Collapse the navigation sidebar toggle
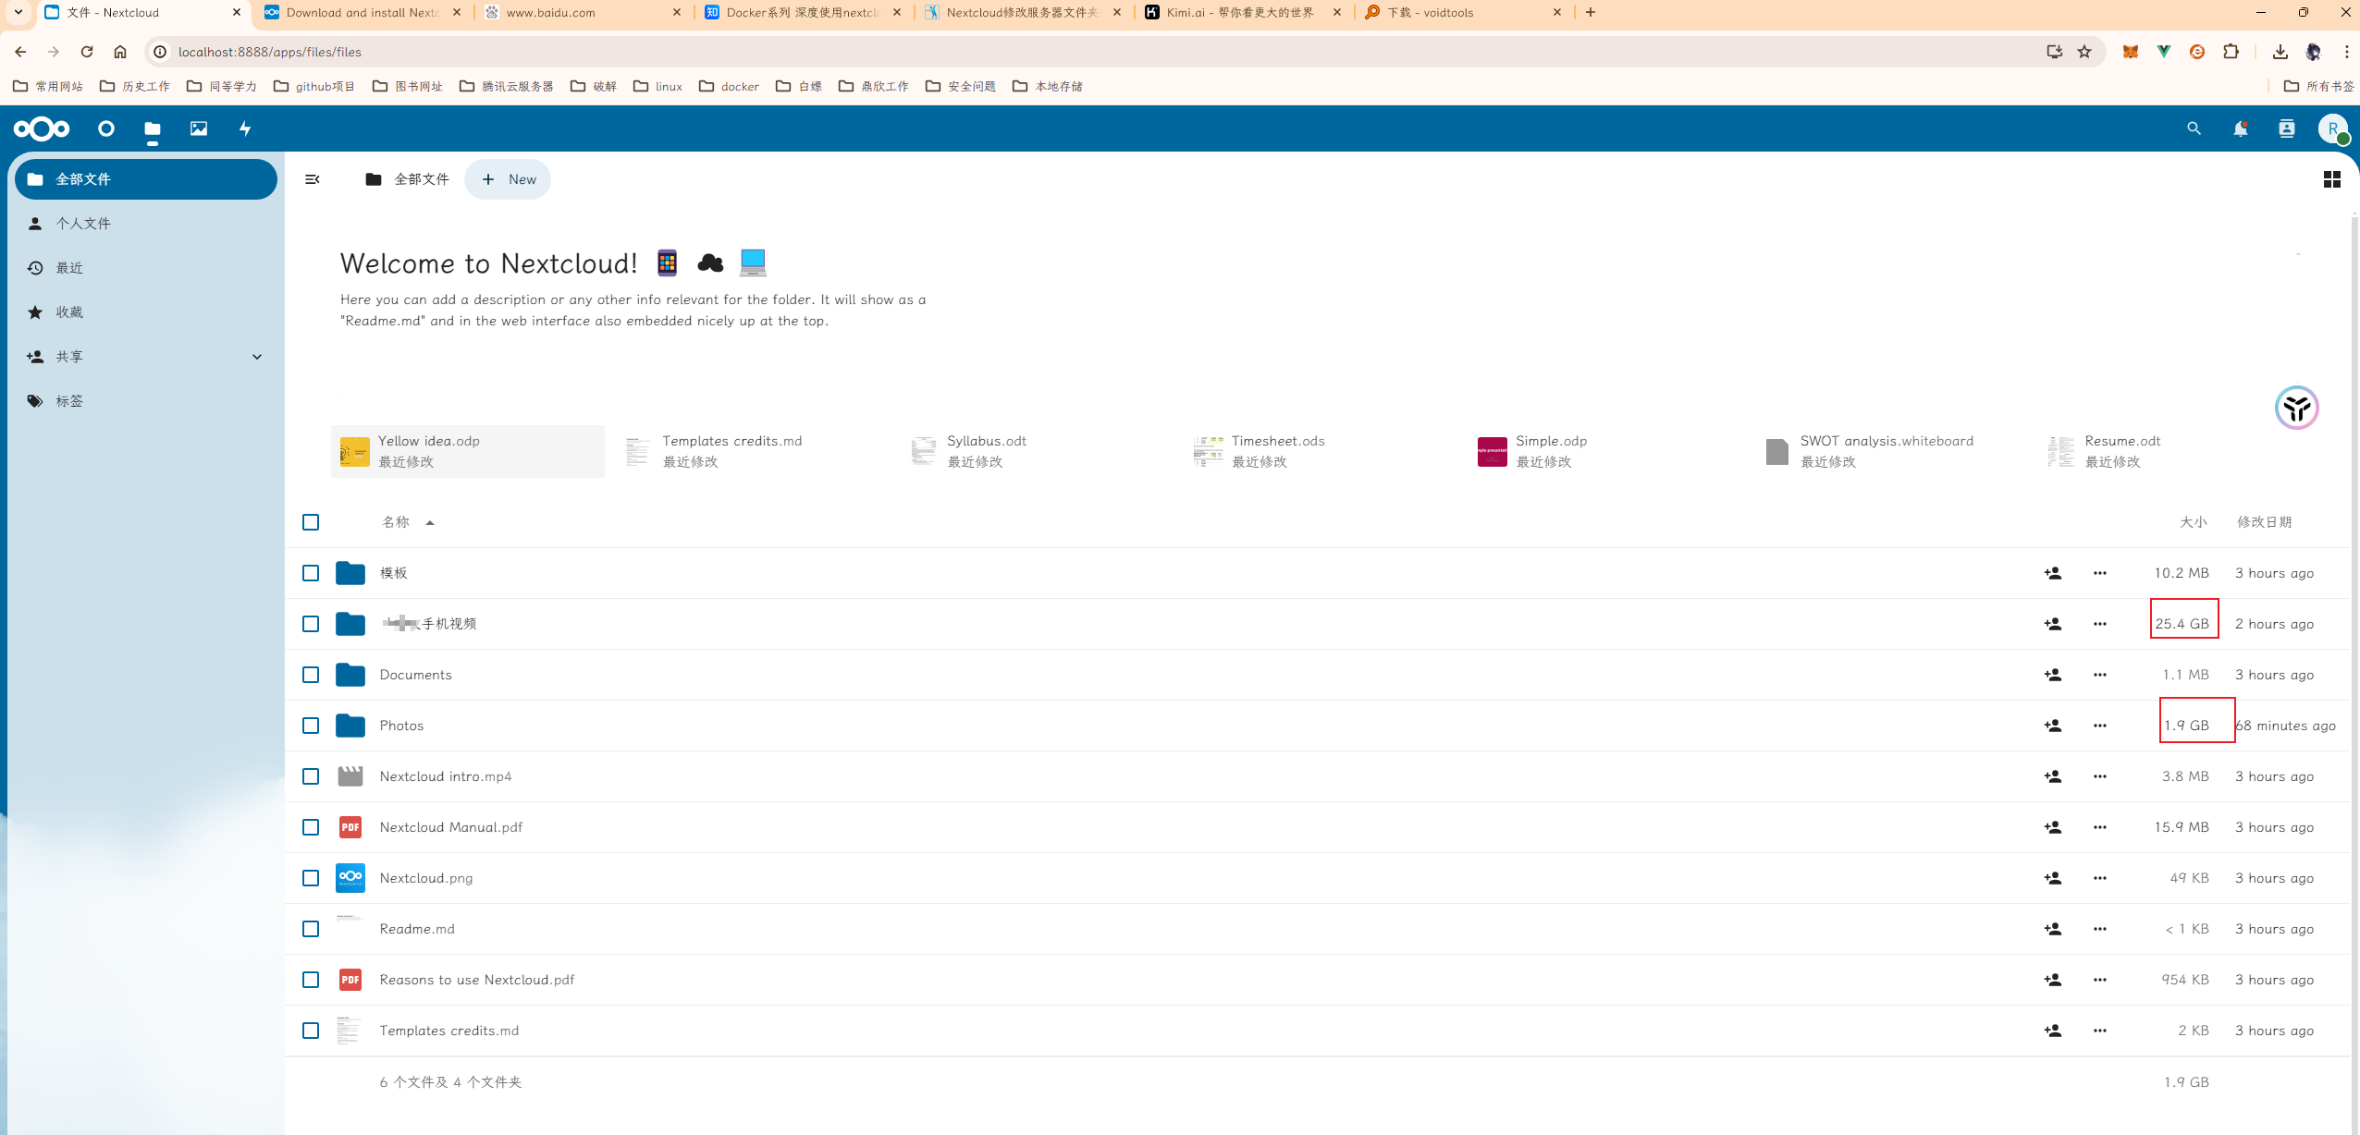This screenshot has width=2360, height=1135. pos(313,178)
